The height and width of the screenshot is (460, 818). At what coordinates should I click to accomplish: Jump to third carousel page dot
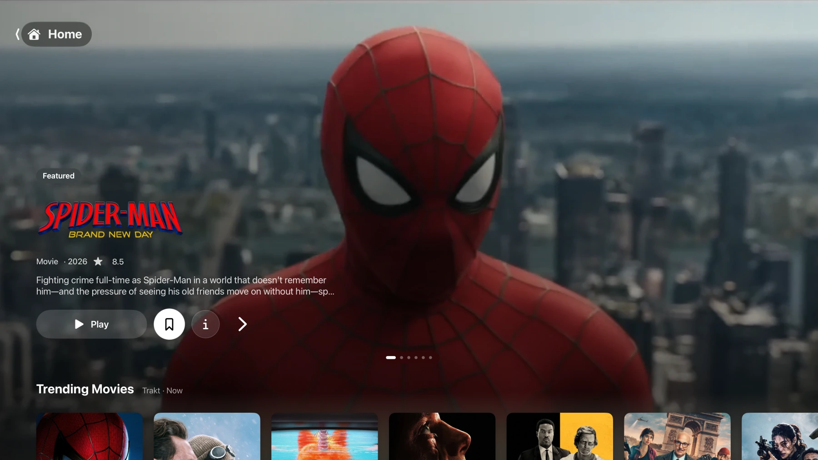click(x=409, y=357)
